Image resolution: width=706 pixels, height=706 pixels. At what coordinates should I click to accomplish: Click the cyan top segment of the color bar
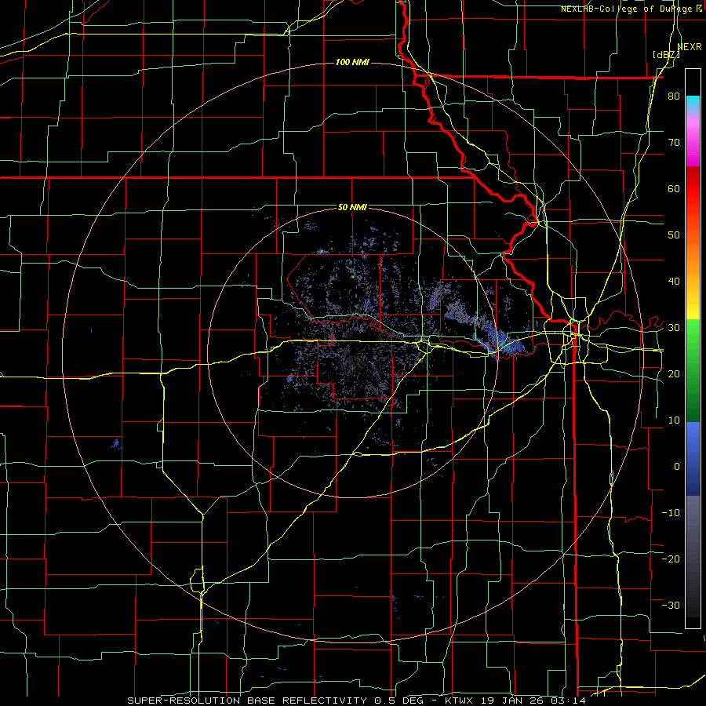coord(693,104)
